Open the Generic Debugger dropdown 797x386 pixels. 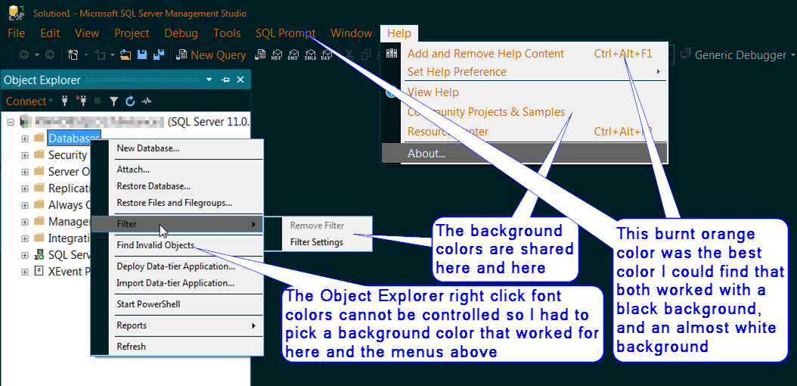click(x=793, y=55)
